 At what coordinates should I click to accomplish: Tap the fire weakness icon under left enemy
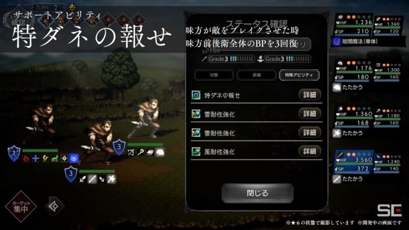(26, 158)
